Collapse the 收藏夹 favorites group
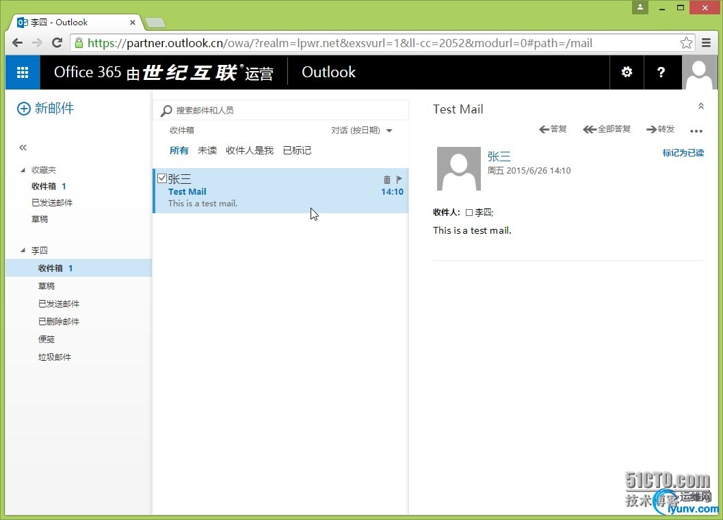This screenshot has width=723, height=520. (23, 170)
